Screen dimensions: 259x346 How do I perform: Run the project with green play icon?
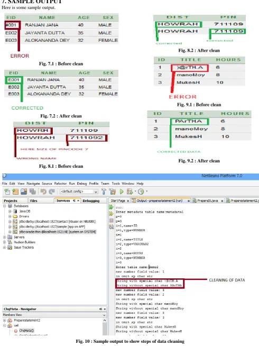point(122,192)
